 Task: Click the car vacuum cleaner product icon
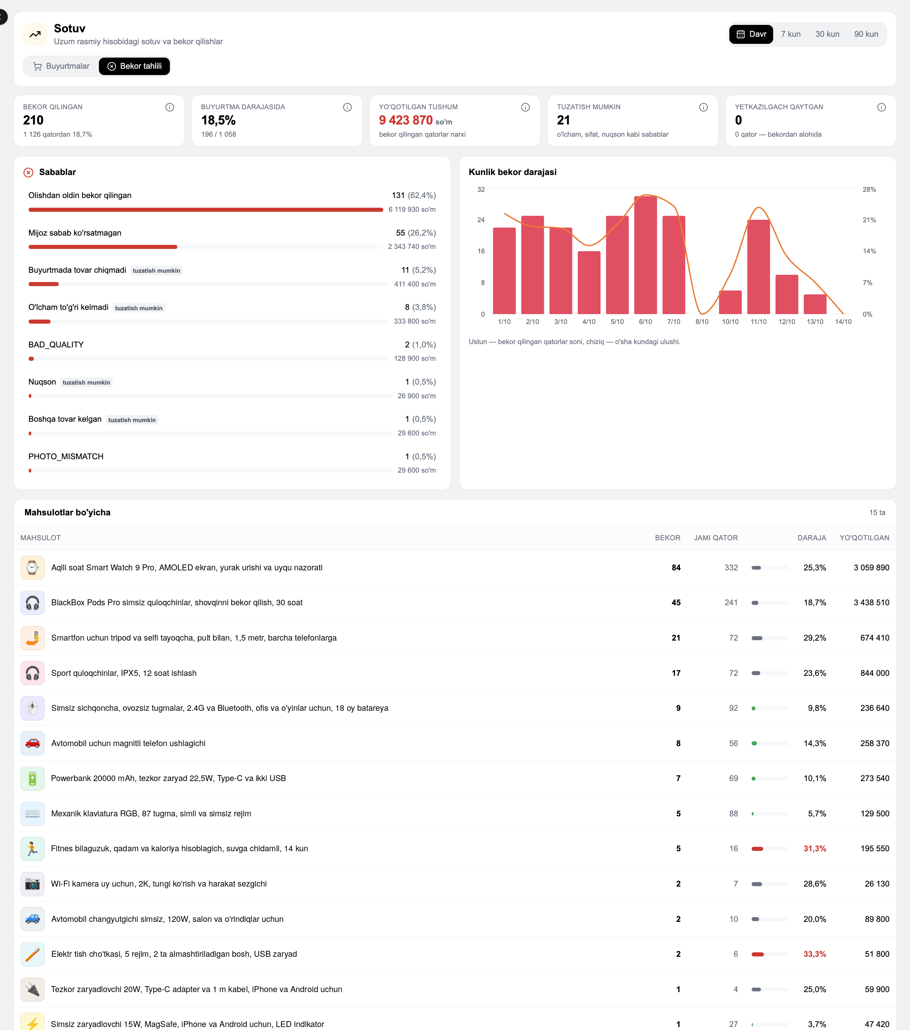tap(32, 919)
